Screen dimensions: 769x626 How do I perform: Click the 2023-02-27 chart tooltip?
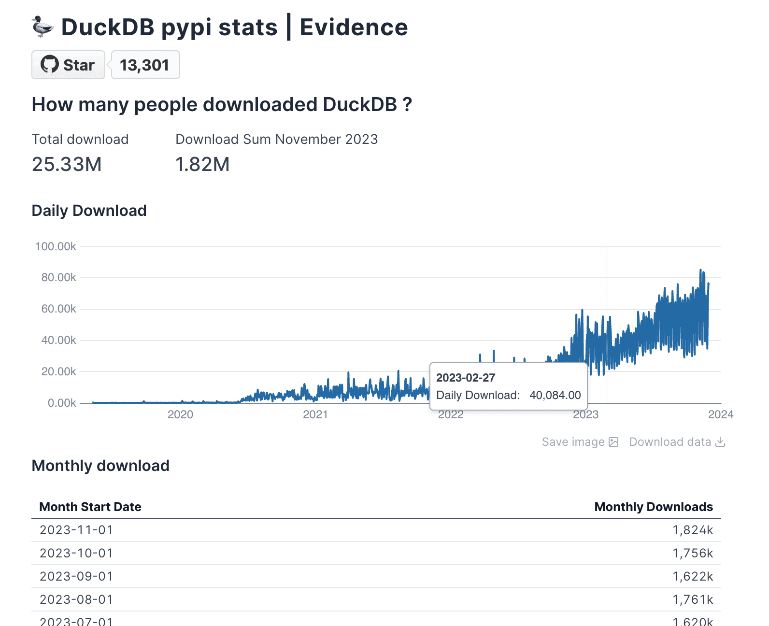(509, 386)
